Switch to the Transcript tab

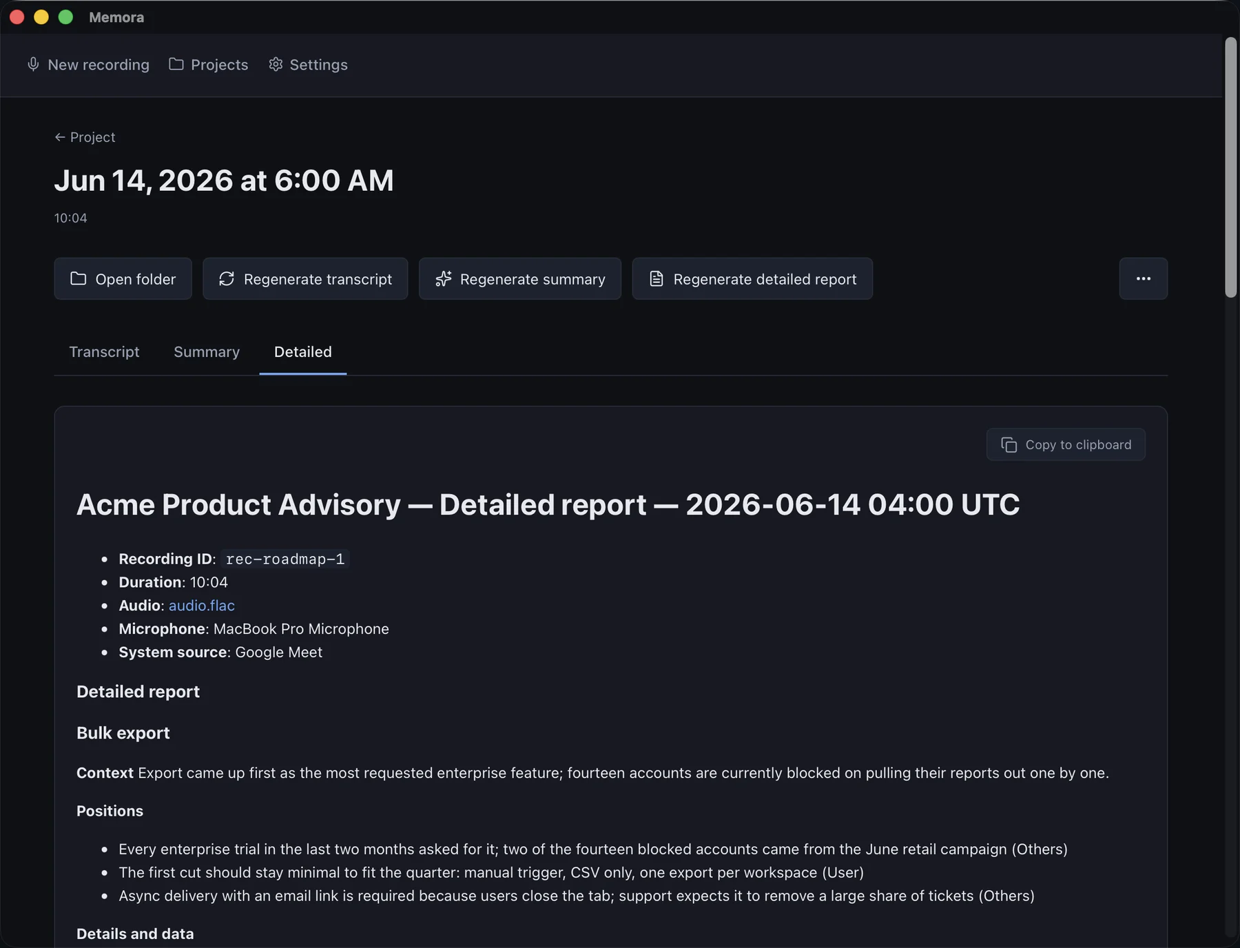tap(104, 352)
